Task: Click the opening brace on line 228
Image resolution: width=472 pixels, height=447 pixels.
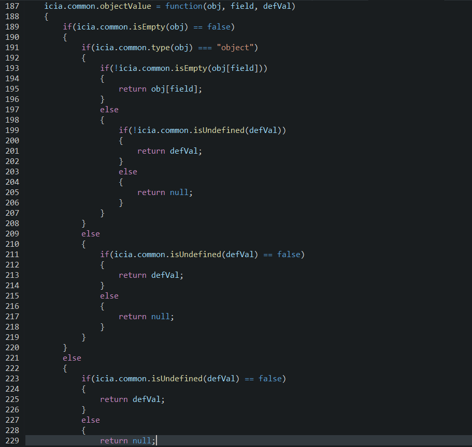Action: tap(84, 430)
